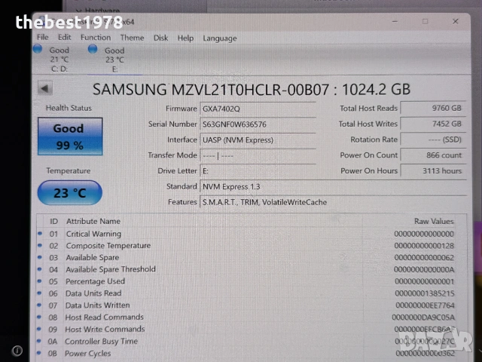
Task: Open the Language menu
Action: pyautogui.click(x=220, y=38)
